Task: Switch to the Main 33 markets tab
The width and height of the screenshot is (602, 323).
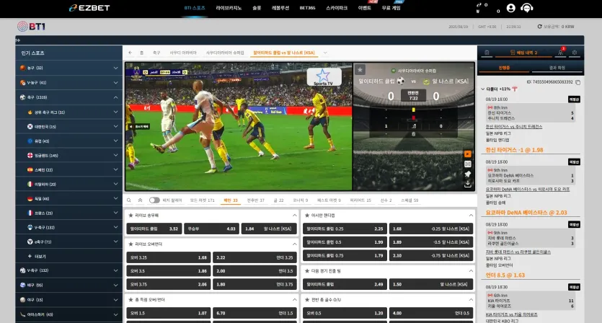Action: (x=231, y=200)
